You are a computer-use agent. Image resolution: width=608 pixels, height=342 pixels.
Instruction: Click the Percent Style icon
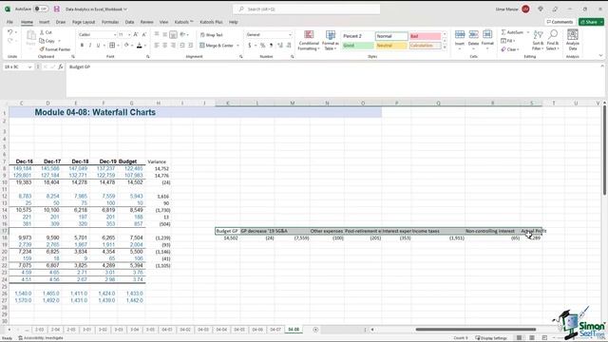click(262, 46)
